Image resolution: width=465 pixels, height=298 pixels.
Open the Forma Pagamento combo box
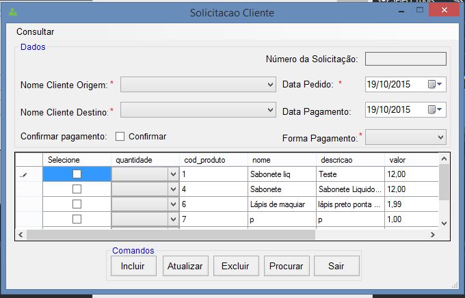pyautogui.click(x=406, y=137)
